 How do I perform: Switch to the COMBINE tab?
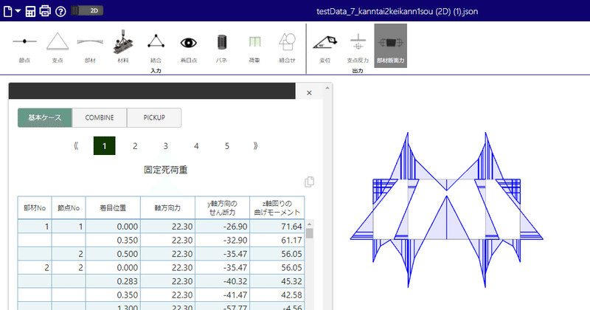click(x=100, y=117)
